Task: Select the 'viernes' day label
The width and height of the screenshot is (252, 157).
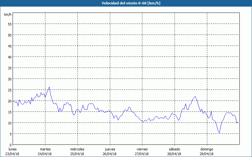Action: (x=142, y=149)
